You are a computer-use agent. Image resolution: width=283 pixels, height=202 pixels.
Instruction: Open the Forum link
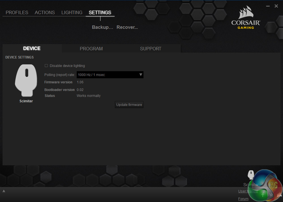[243, 199]
